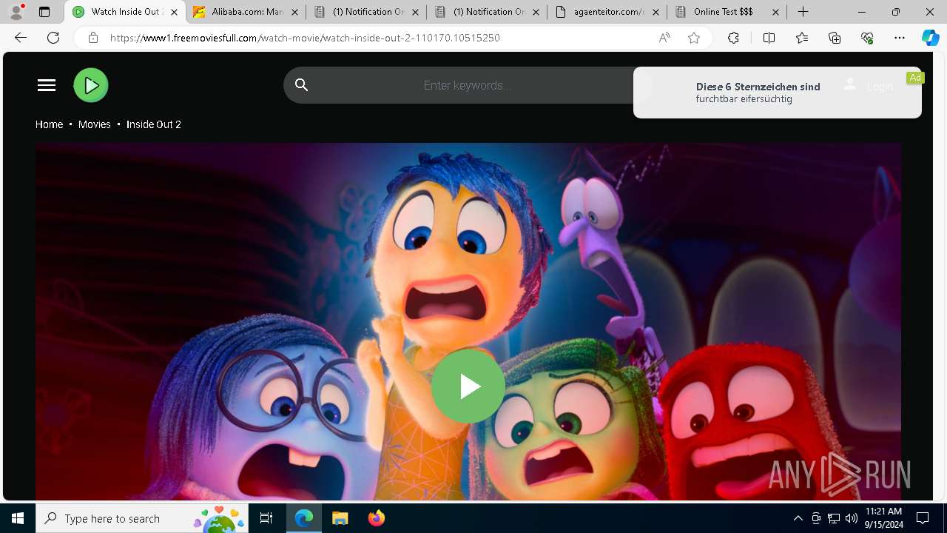The image size is (947, 533).
Task: Click the green Ad badge
Action: (915, 78)
